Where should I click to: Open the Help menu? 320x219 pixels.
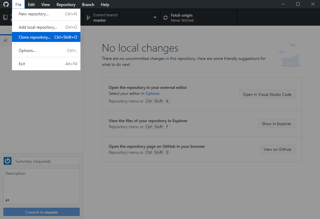[105, 4]
